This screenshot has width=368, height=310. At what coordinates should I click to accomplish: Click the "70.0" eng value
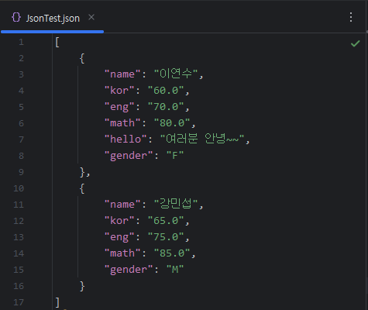166,107
